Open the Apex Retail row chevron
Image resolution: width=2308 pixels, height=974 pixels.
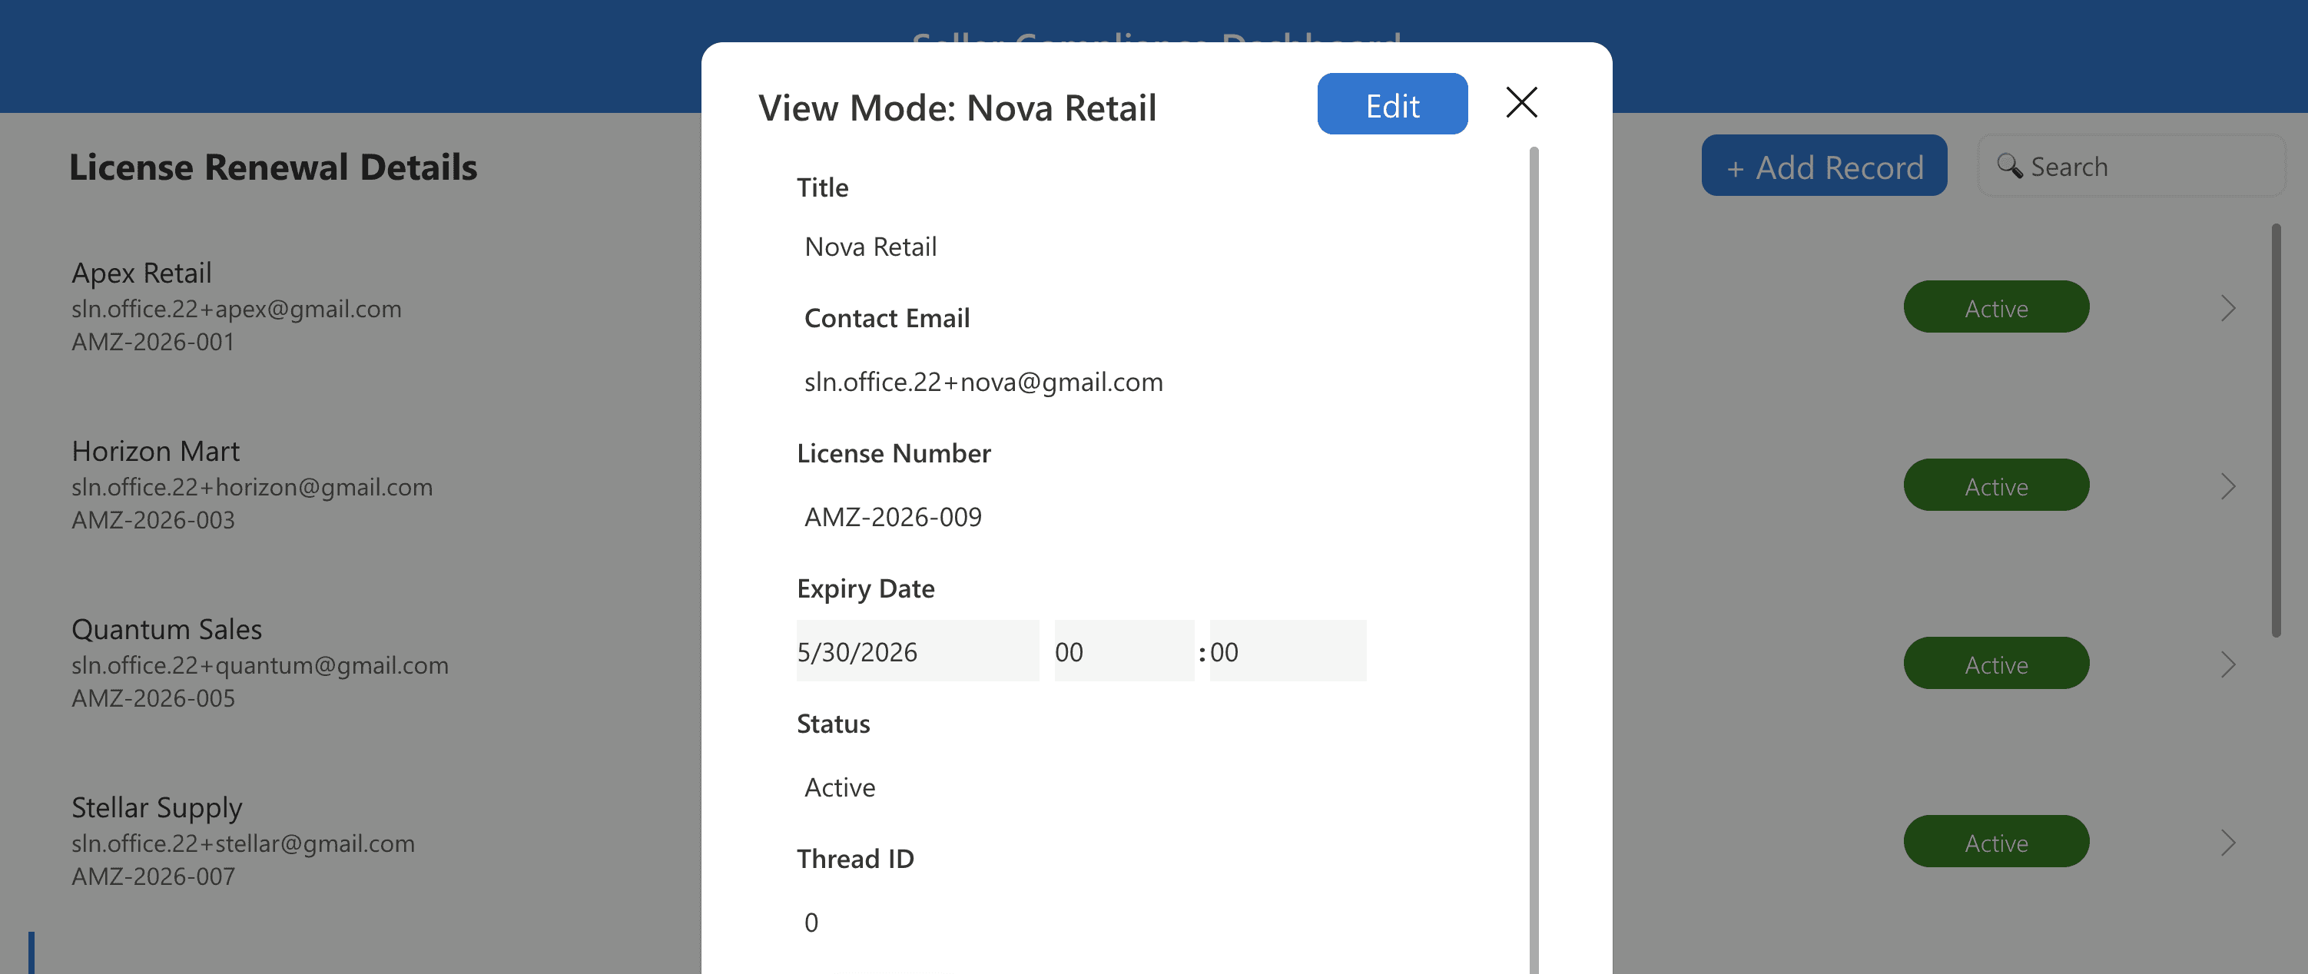(2228, 308)
